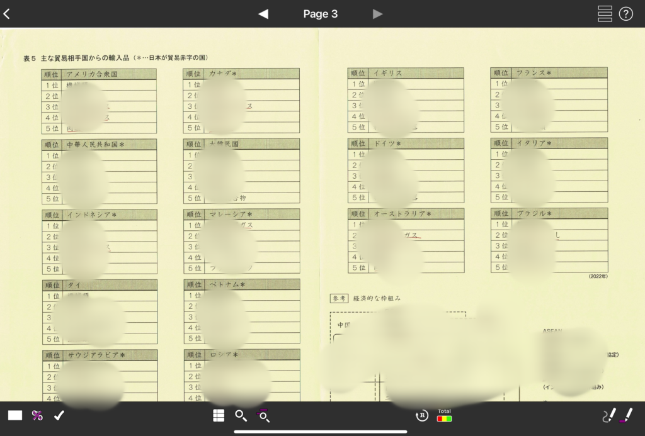Select the scissors cut tool

[37, 415]
